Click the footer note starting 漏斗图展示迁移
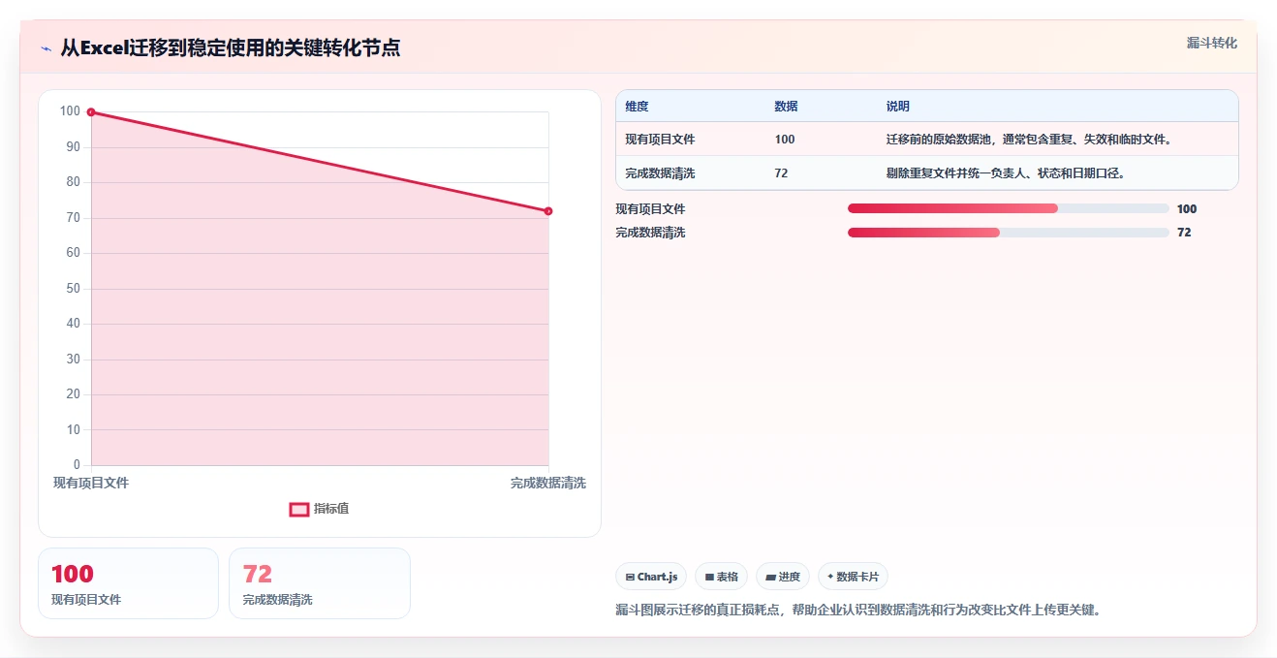This screenshot has height=658, width=1277. pos(858,611)
